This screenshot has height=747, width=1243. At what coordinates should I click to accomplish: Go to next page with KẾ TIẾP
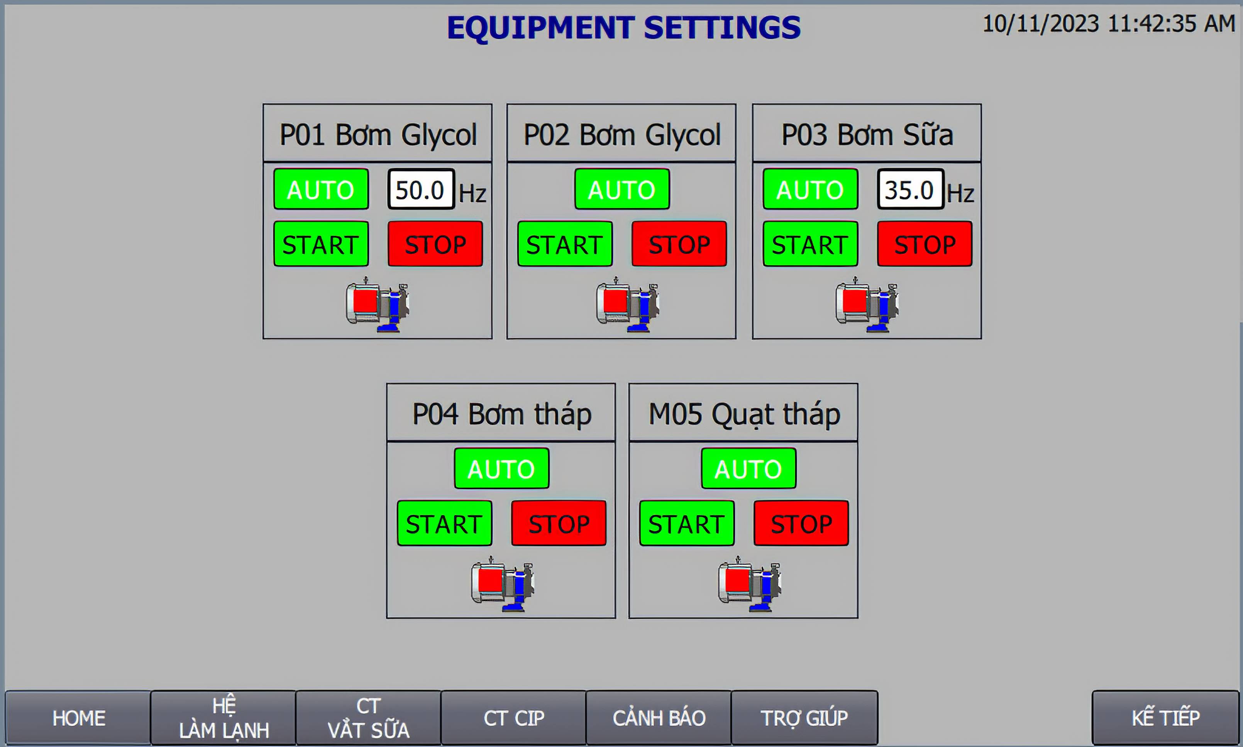[x=1165, y=718]
